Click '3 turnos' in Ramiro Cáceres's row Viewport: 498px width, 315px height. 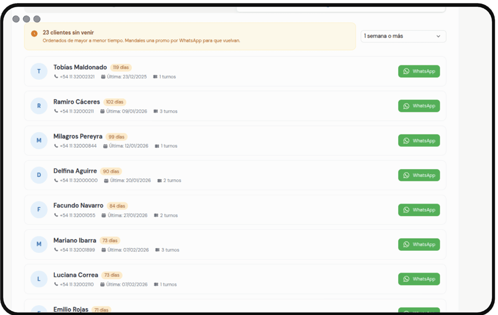tap(168, 111)
